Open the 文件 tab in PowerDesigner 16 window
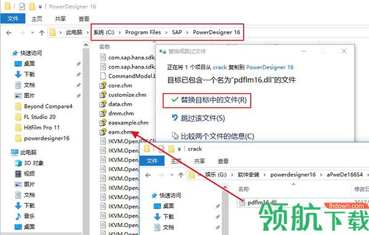This screenshot has width=369, height=235. (x=13, y=18)
